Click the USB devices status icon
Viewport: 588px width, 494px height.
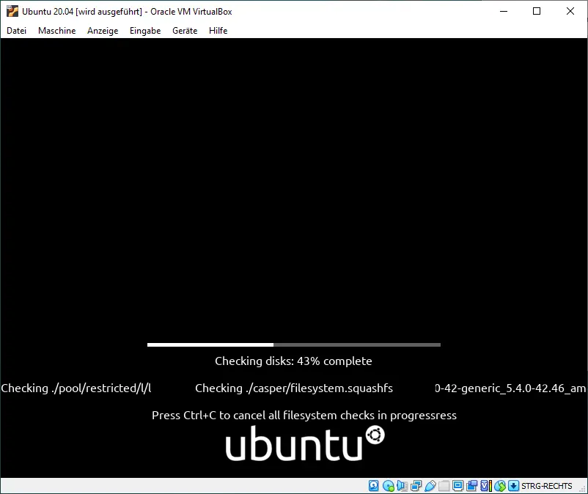430,486
